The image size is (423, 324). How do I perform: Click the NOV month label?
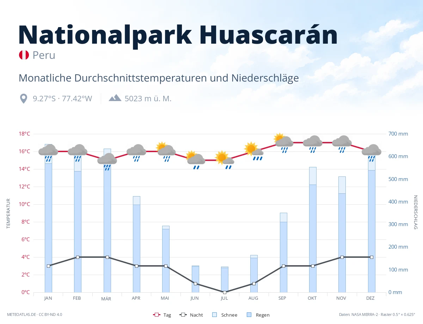[341, 298]
